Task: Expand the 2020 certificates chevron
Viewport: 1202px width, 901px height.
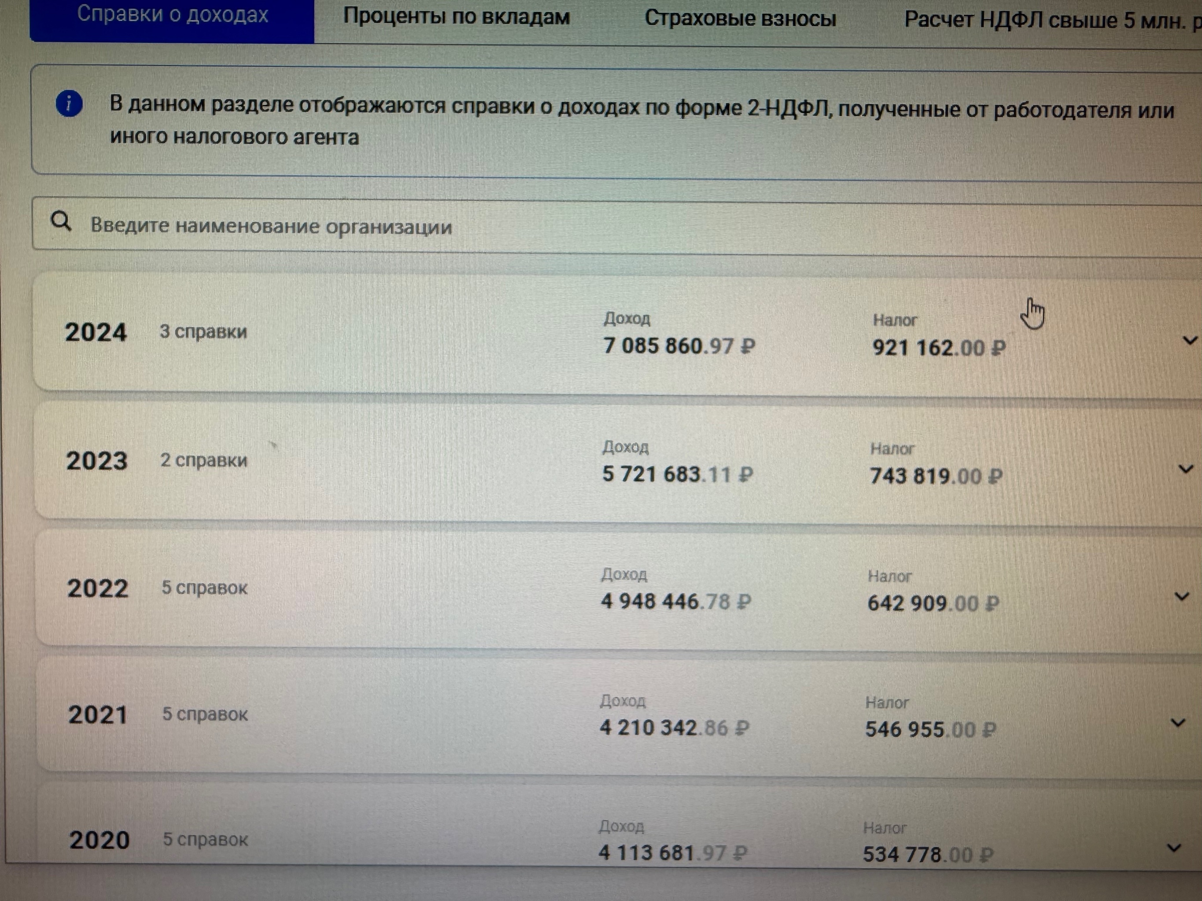Action: click(1174, 848)
